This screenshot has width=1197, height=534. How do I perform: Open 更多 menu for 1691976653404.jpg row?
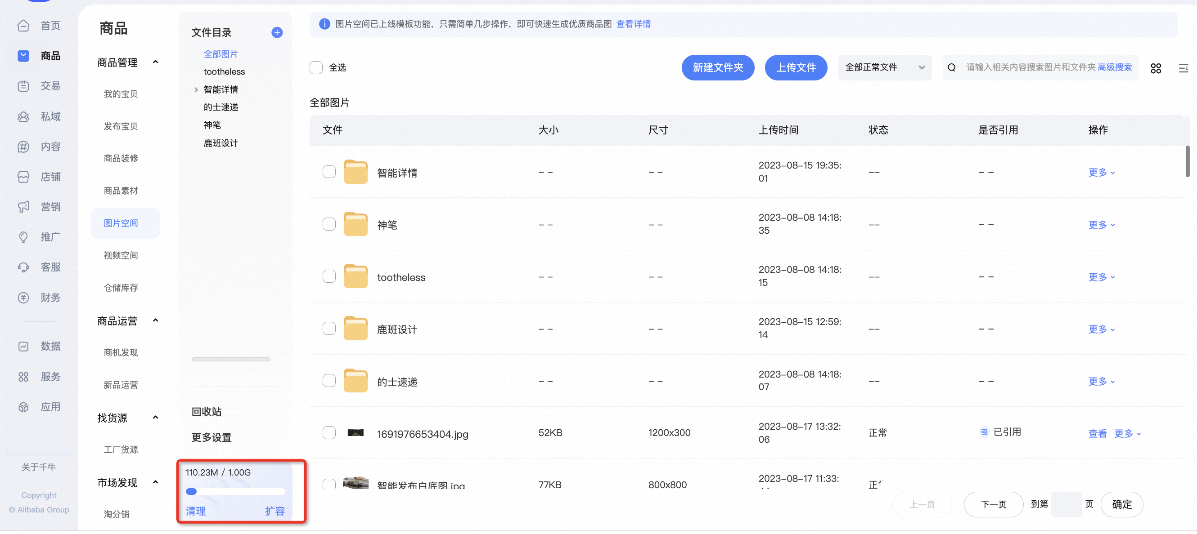(1128, 434)
